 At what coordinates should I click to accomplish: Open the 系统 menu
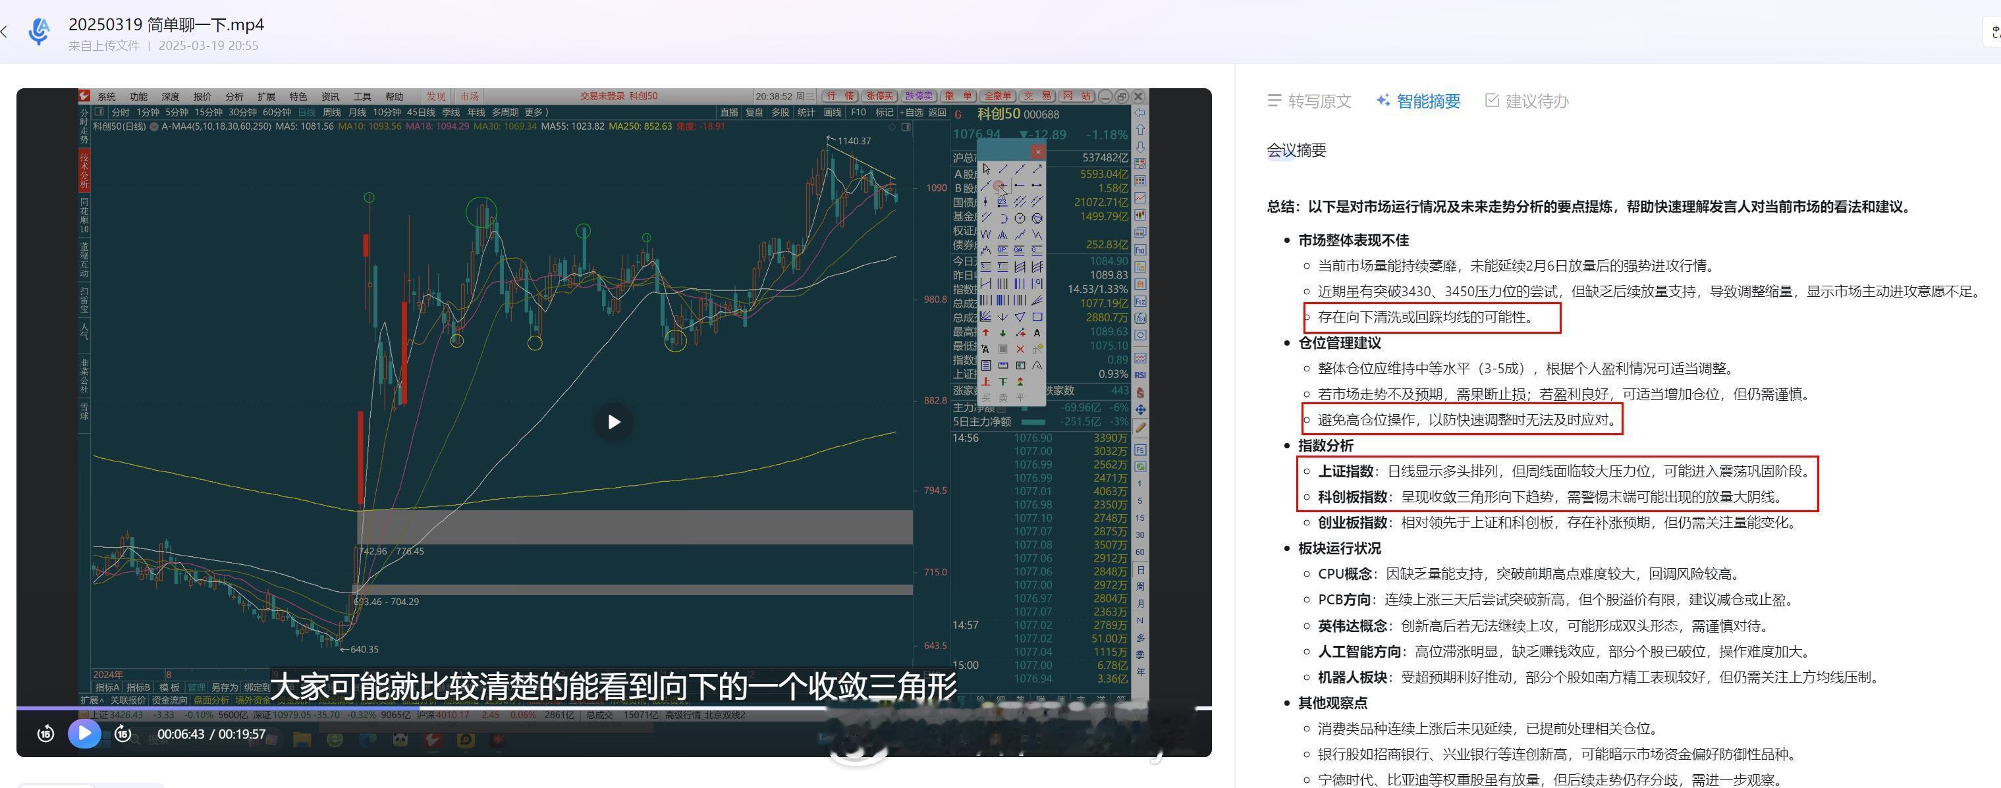(107, 97)
